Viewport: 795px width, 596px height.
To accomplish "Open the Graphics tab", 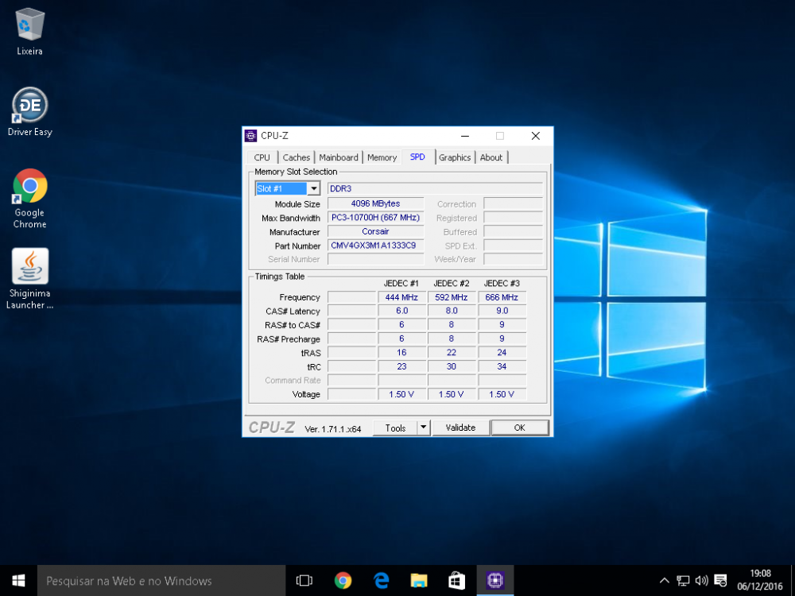I will coord(455,157).
